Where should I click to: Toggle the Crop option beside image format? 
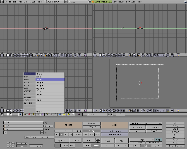coord(158,140)
